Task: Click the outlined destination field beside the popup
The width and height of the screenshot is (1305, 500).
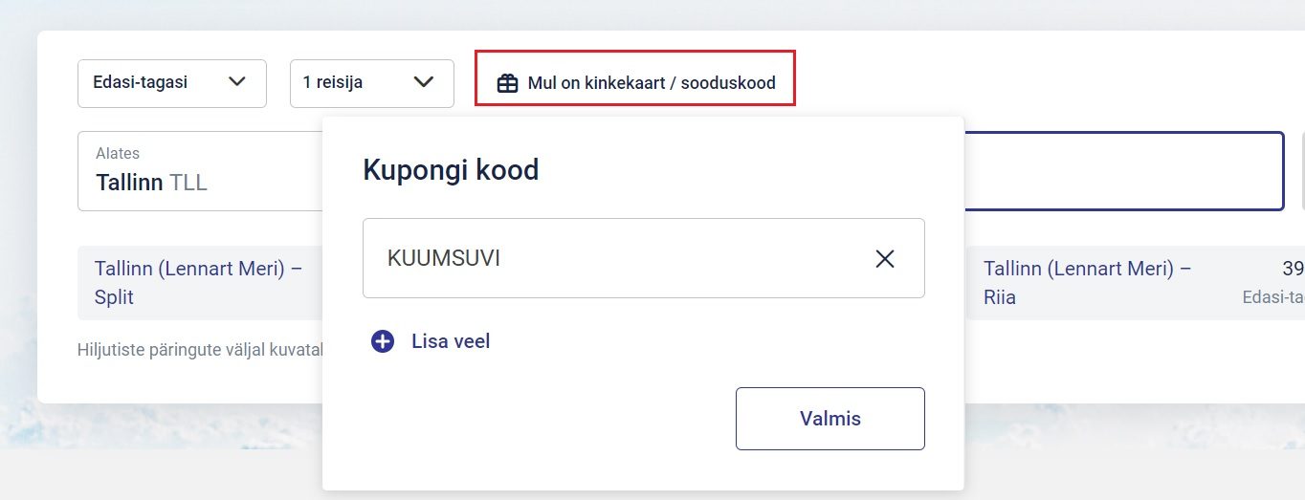Action: pyautogui.click(x=1123, y=171)
